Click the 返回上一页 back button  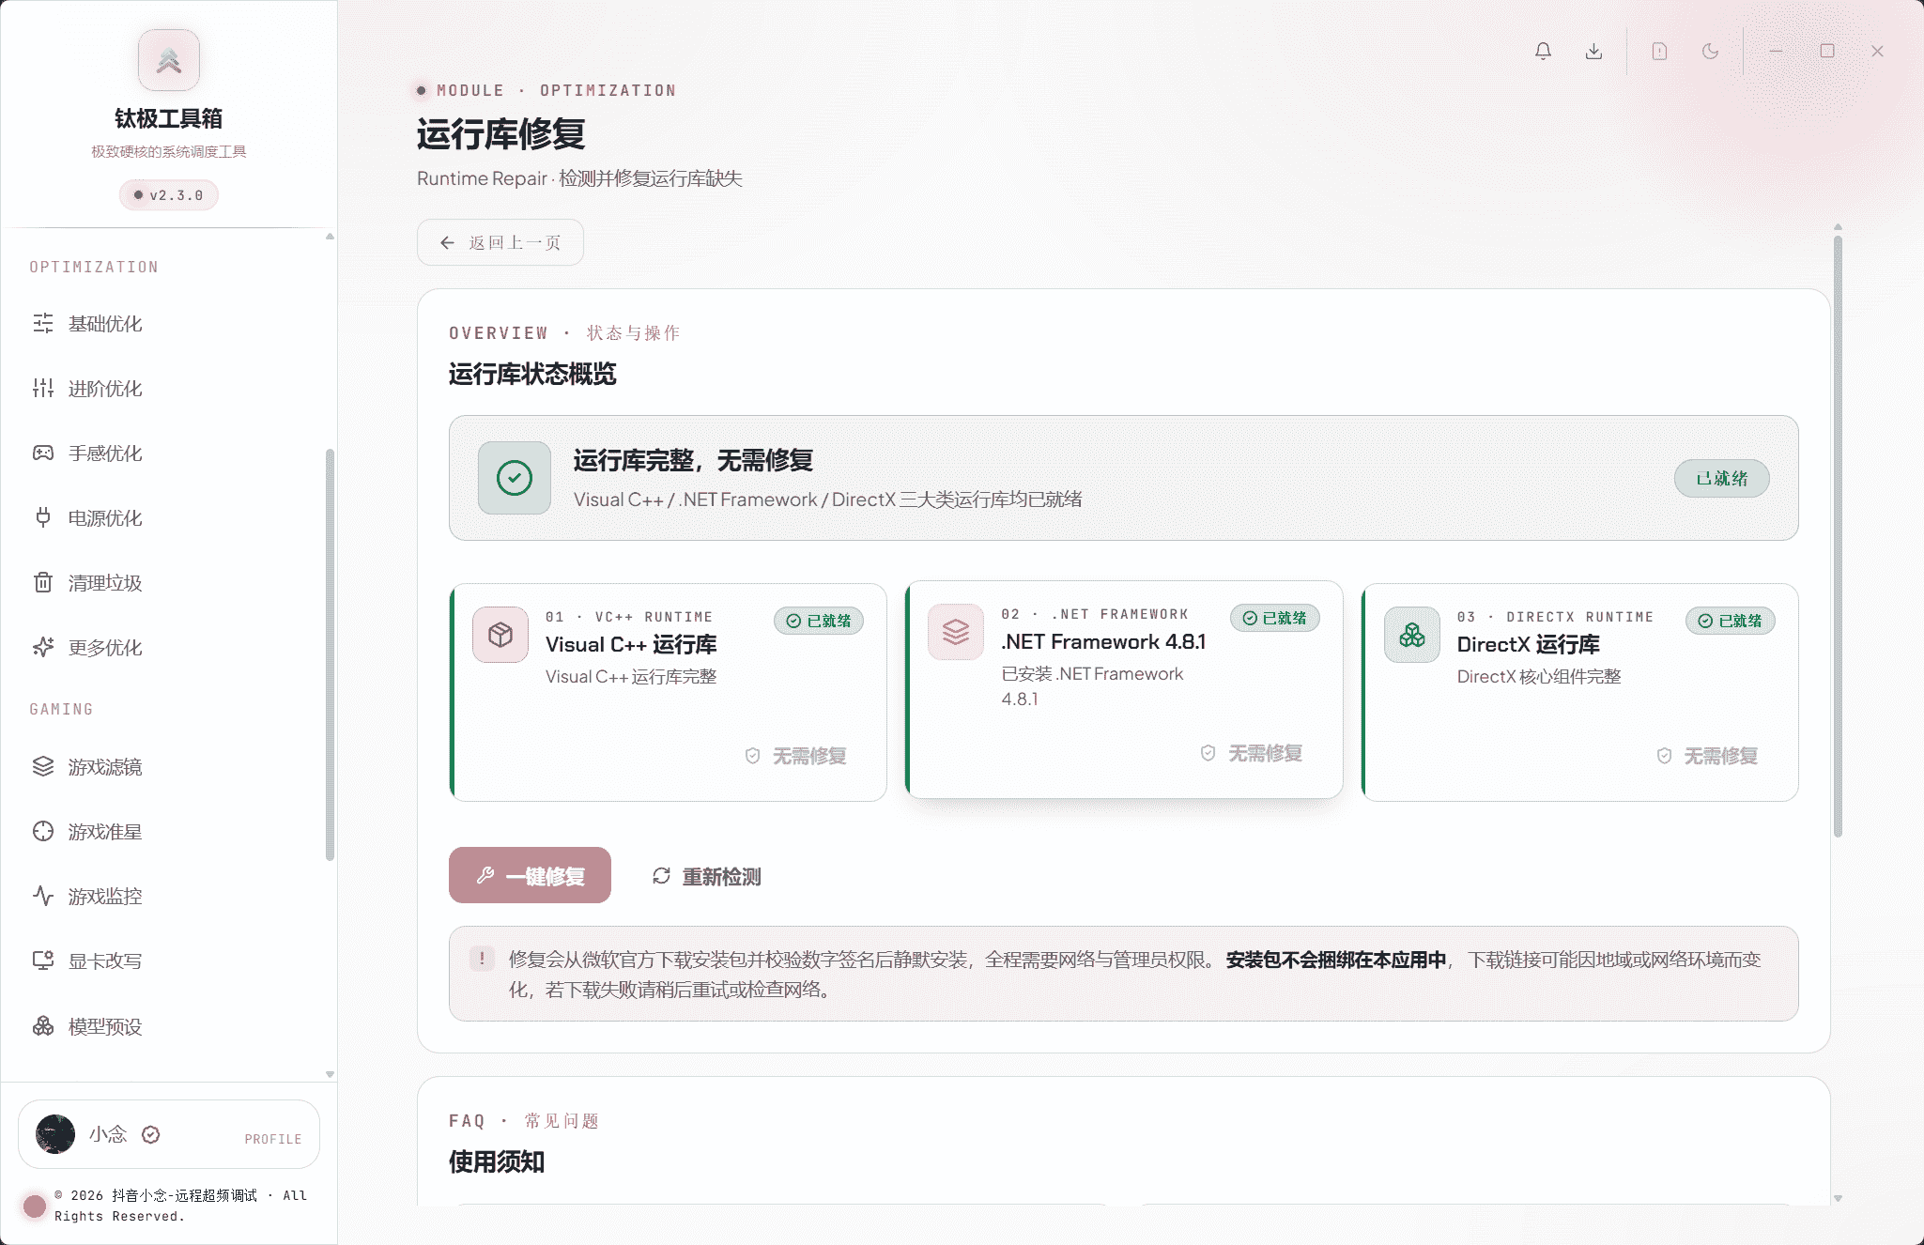(x=500, y=242)
